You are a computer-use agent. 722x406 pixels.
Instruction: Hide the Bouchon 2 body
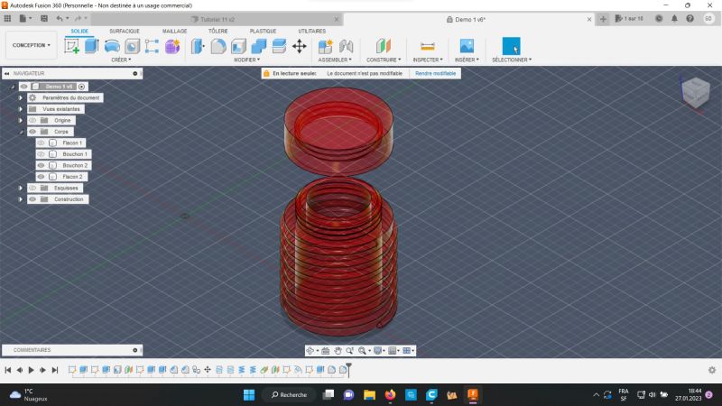(x=41, y=166)
